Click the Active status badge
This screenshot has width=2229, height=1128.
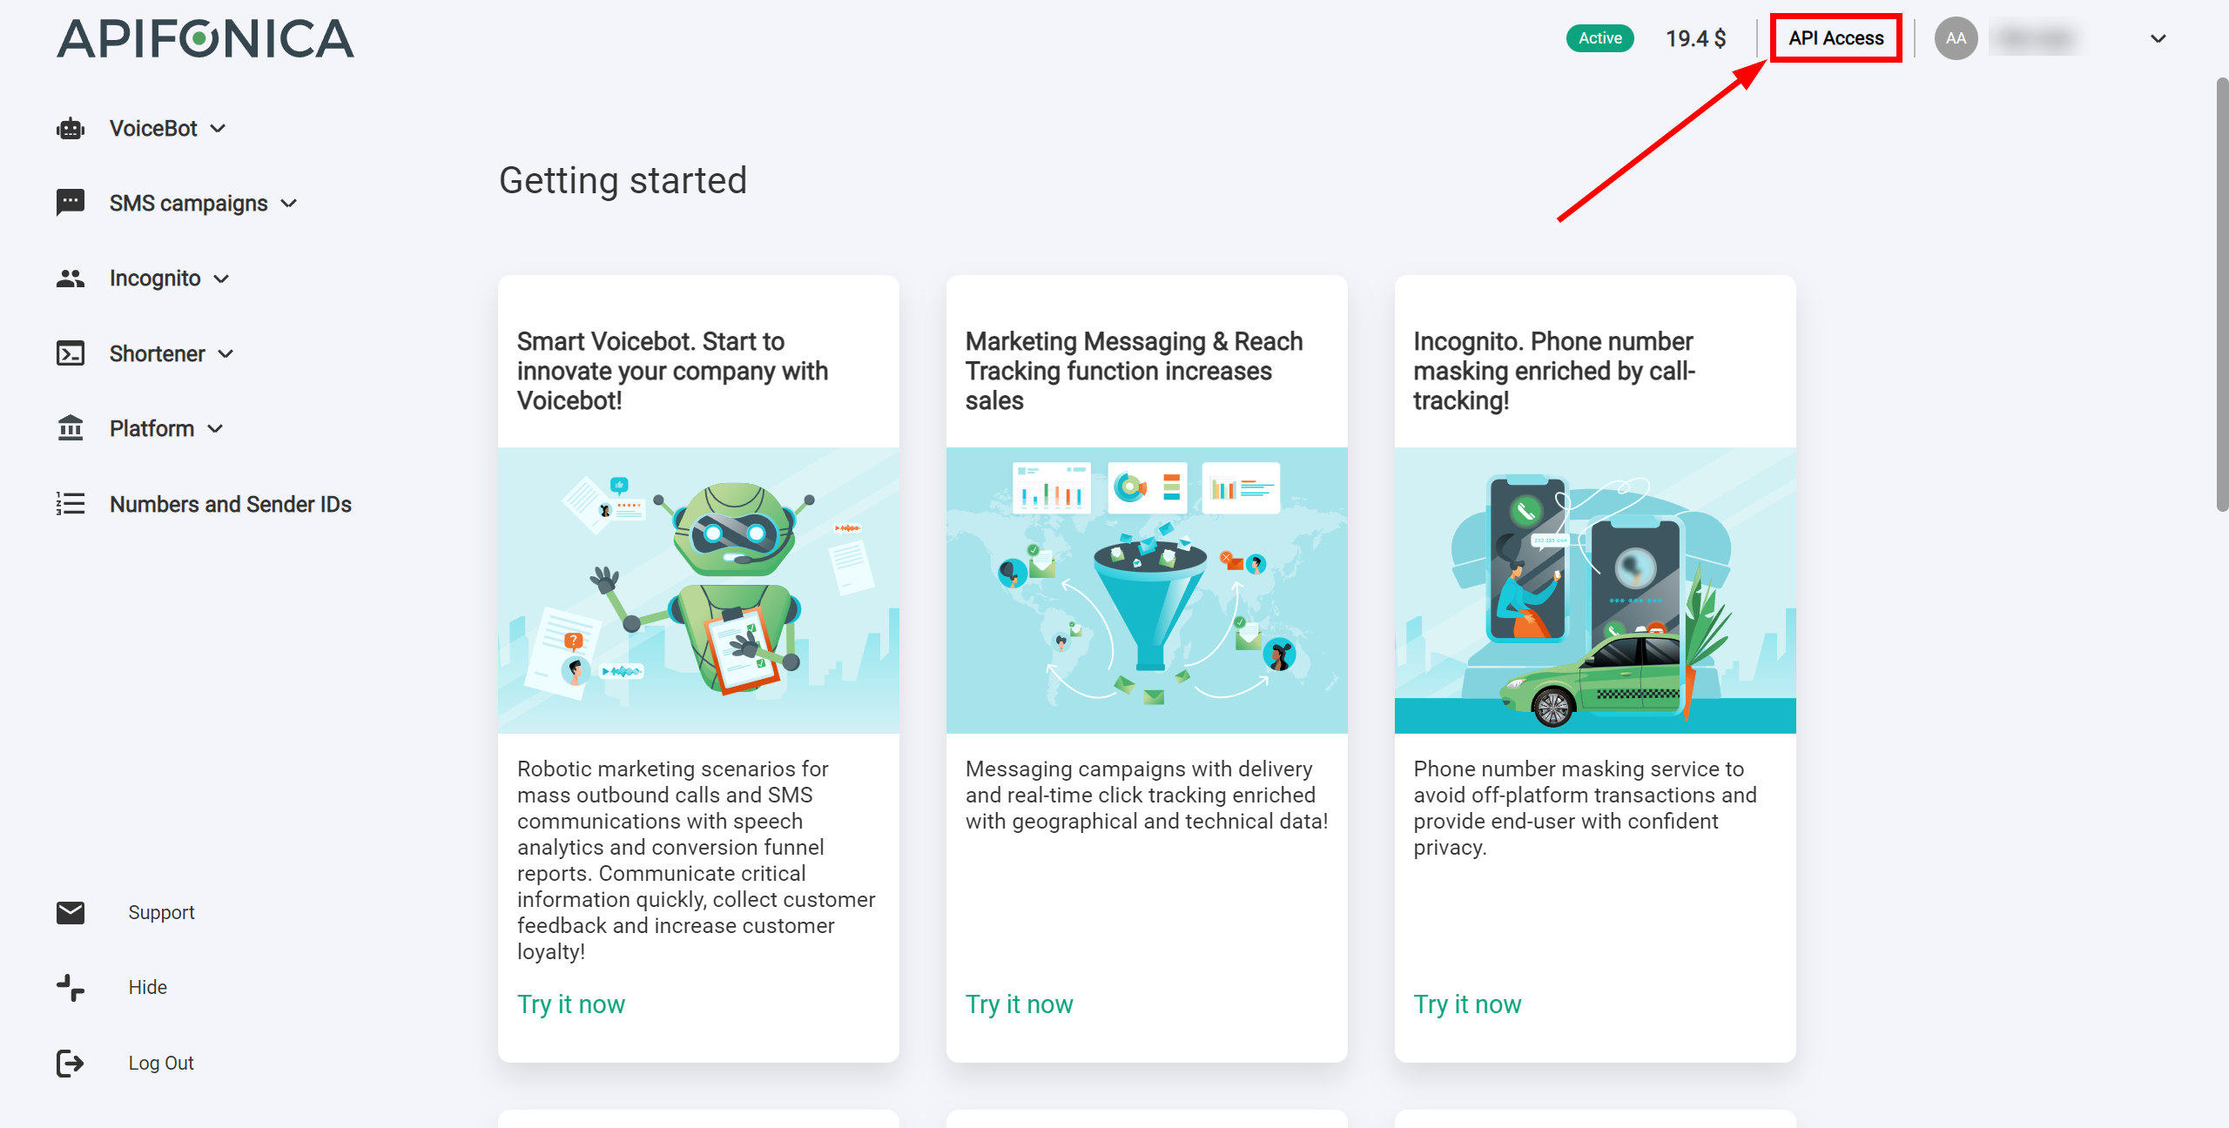[1599, 38]
